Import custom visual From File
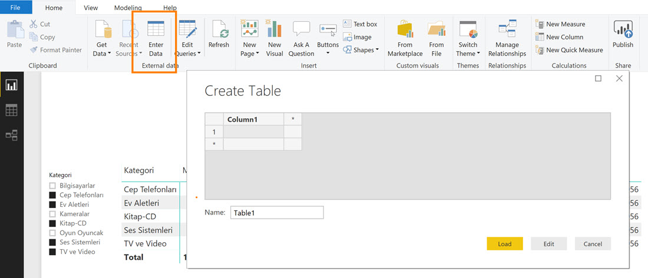This screenshot has width=648, height=278. click(x=437, y=38)
